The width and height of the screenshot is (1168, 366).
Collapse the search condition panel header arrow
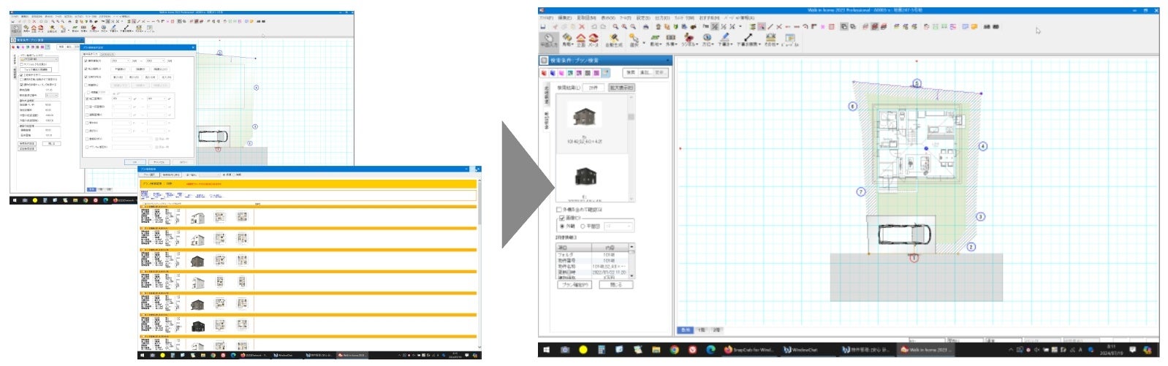(x=667, y=60)
